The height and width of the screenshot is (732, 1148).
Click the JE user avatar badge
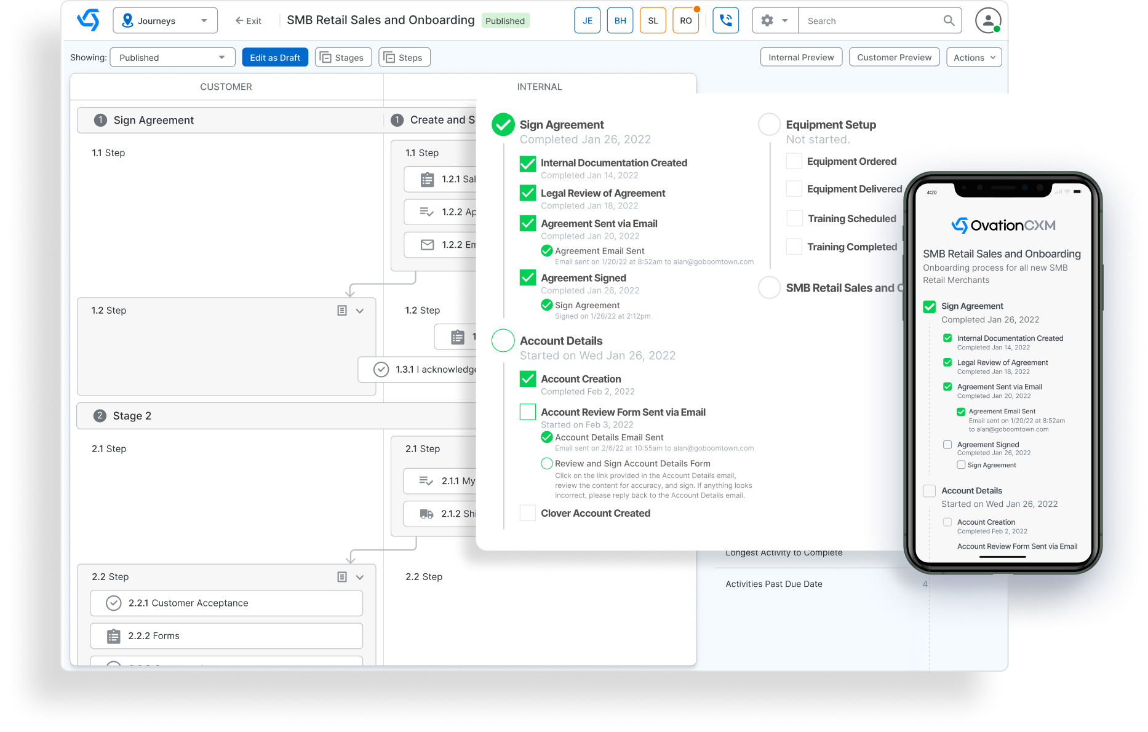click(x=587, y=20)
